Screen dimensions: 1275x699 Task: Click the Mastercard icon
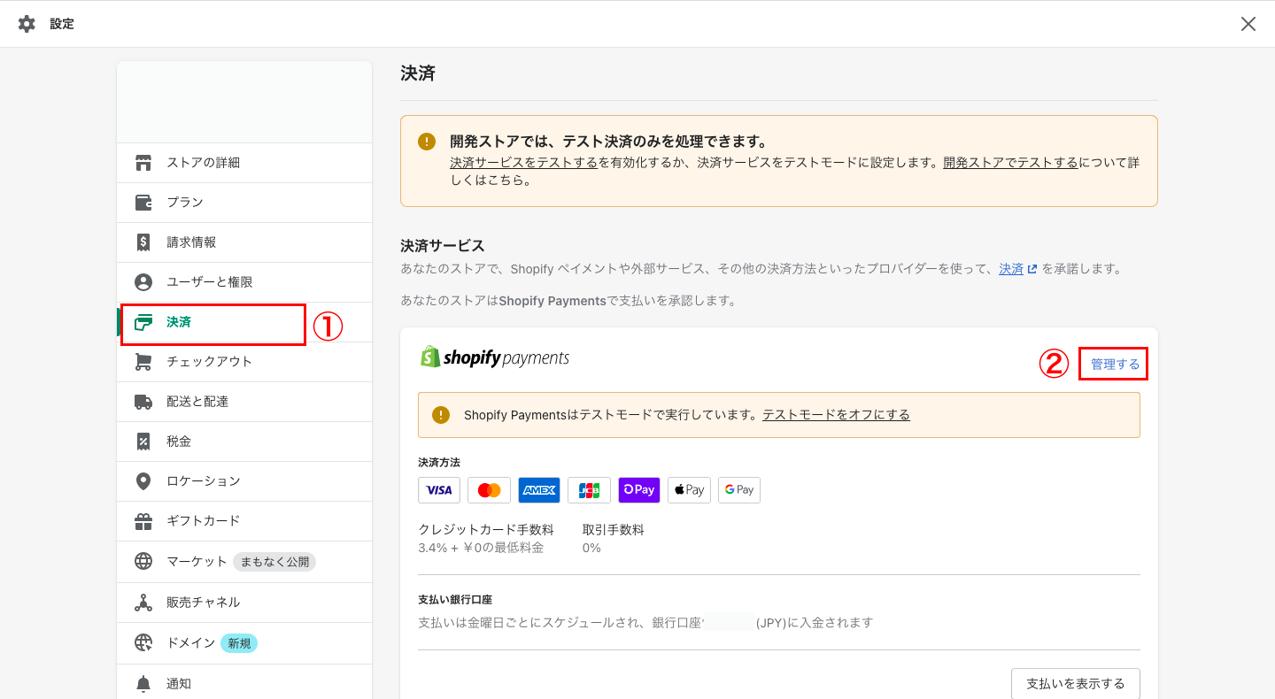click(489, 490)
